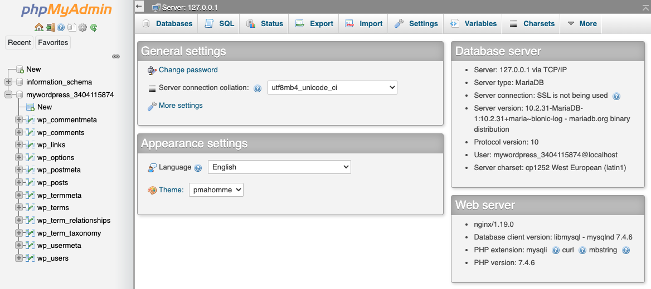Screen dimensions: 651x289
Task: Click the Home icon under phpMyAdmin logo
Action: [38, 27]
